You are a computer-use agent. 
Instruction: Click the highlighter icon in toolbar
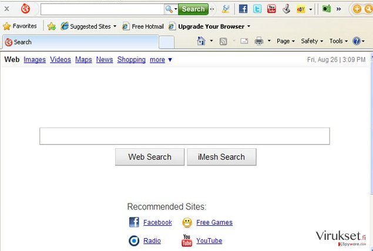(x=226, y=9)
